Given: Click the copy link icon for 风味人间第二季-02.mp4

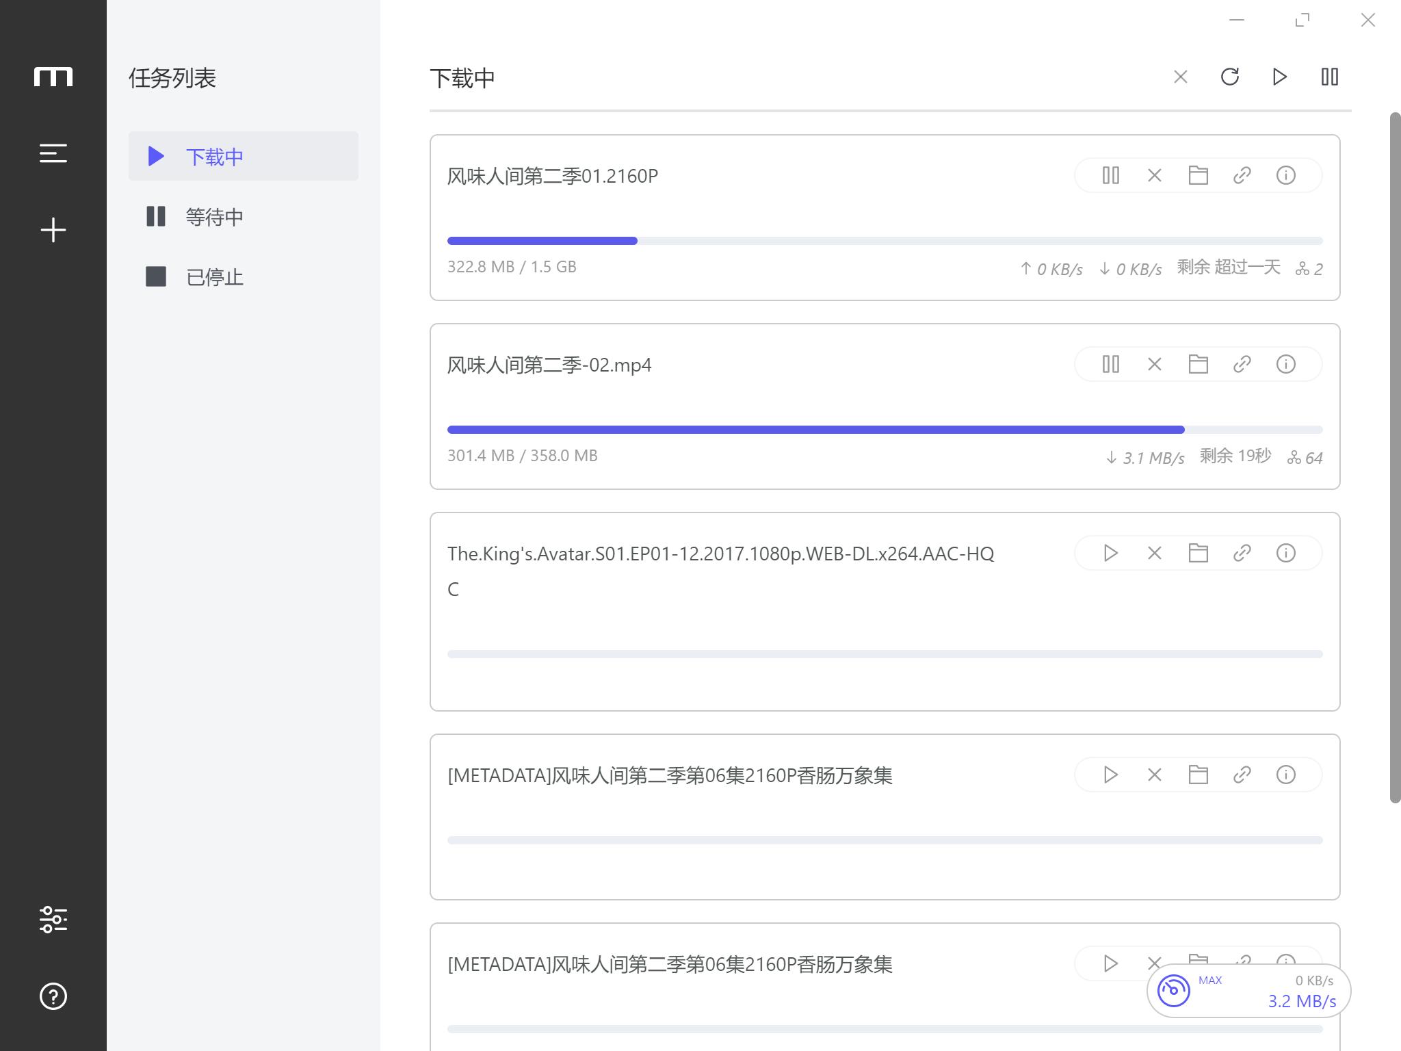Looking at the screenshot, I should click(x=1240, y=364).
